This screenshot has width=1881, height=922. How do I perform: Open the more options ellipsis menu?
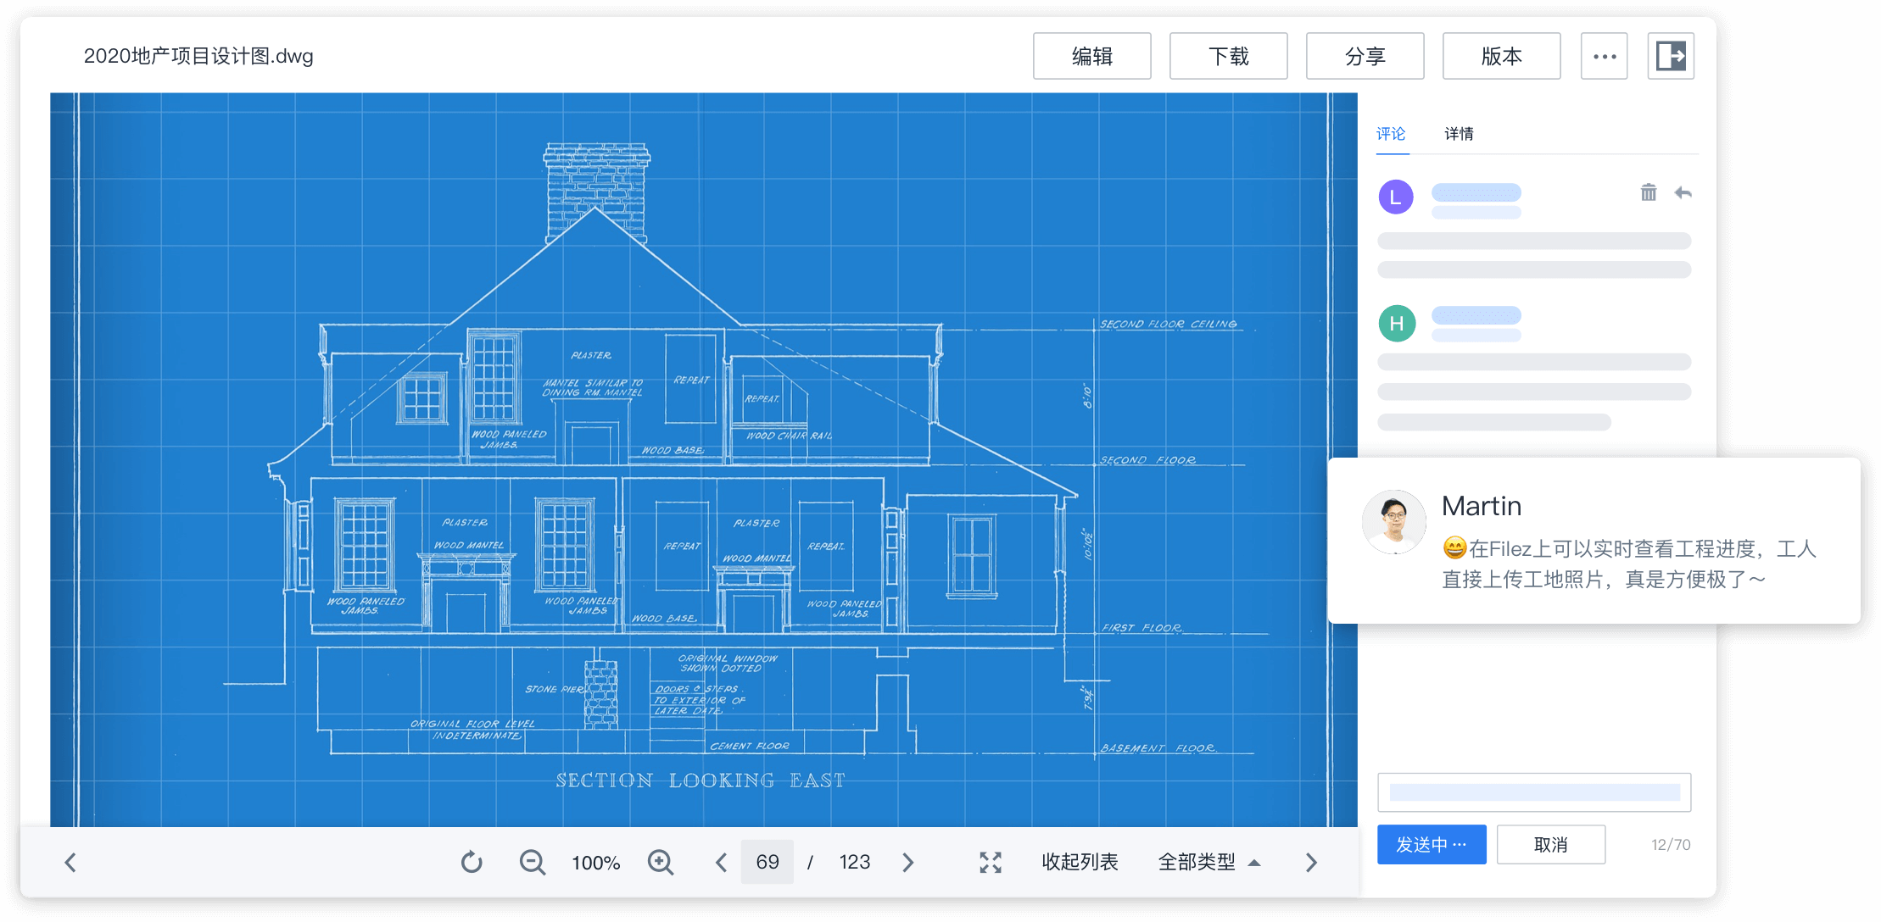[x=1604, y=56]
